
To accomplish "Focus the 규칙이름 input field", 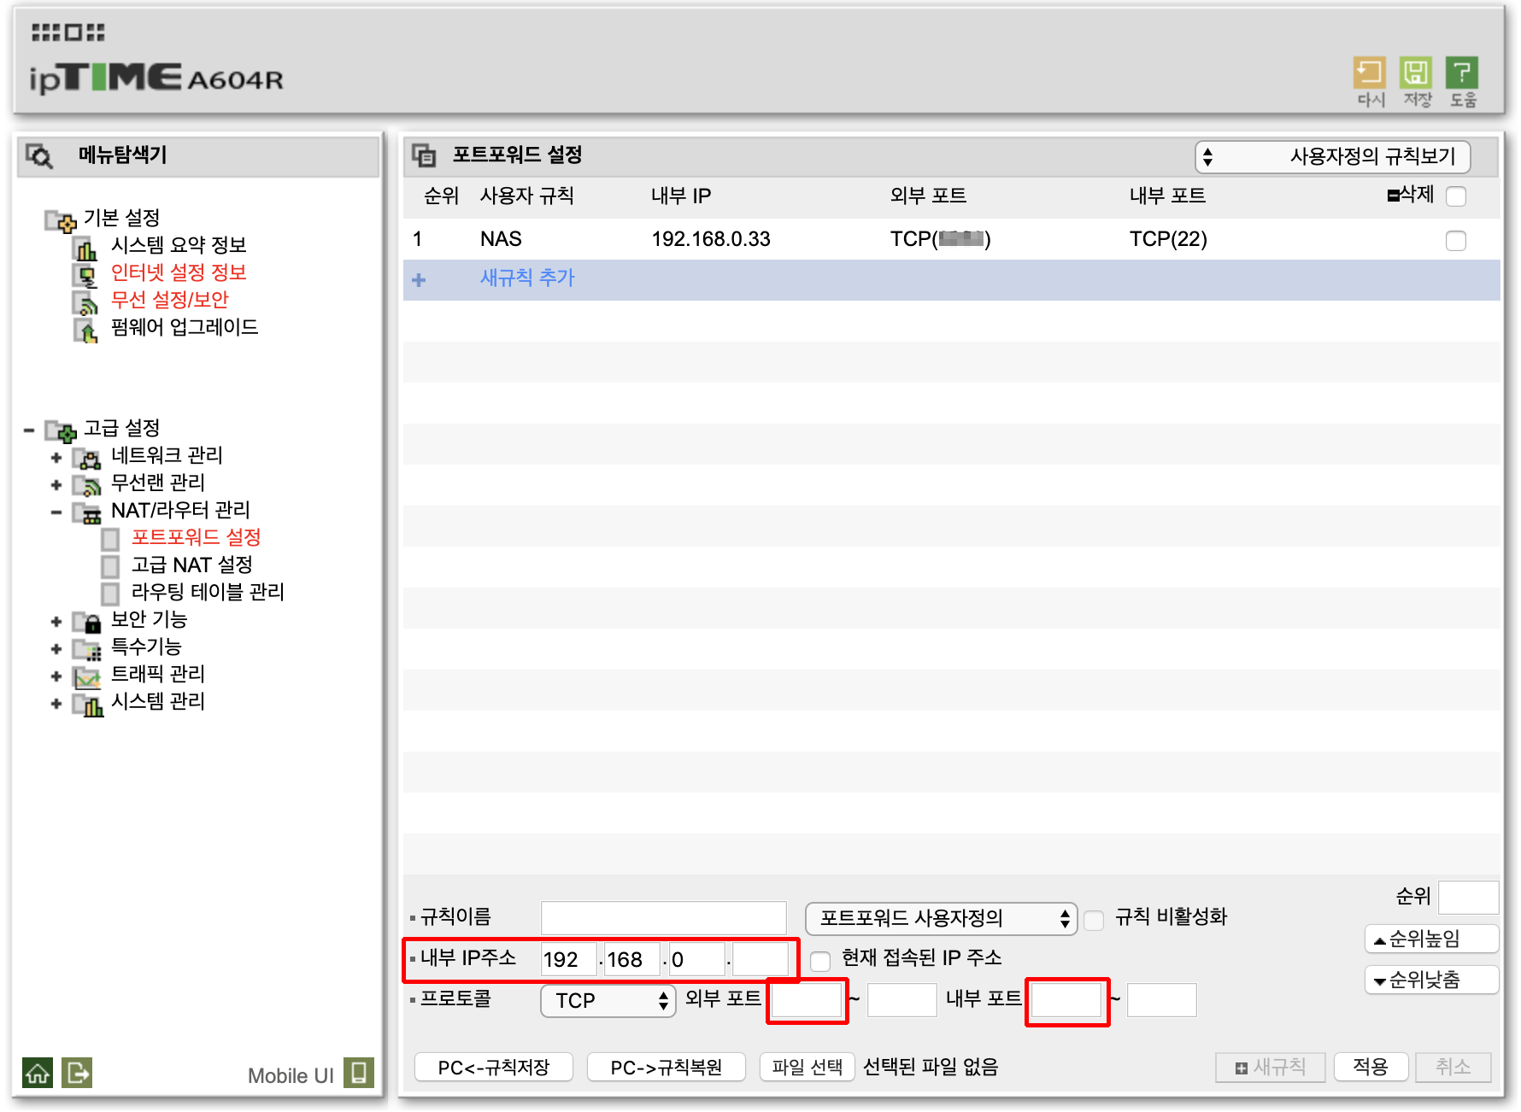I will (x=664, y=918).
